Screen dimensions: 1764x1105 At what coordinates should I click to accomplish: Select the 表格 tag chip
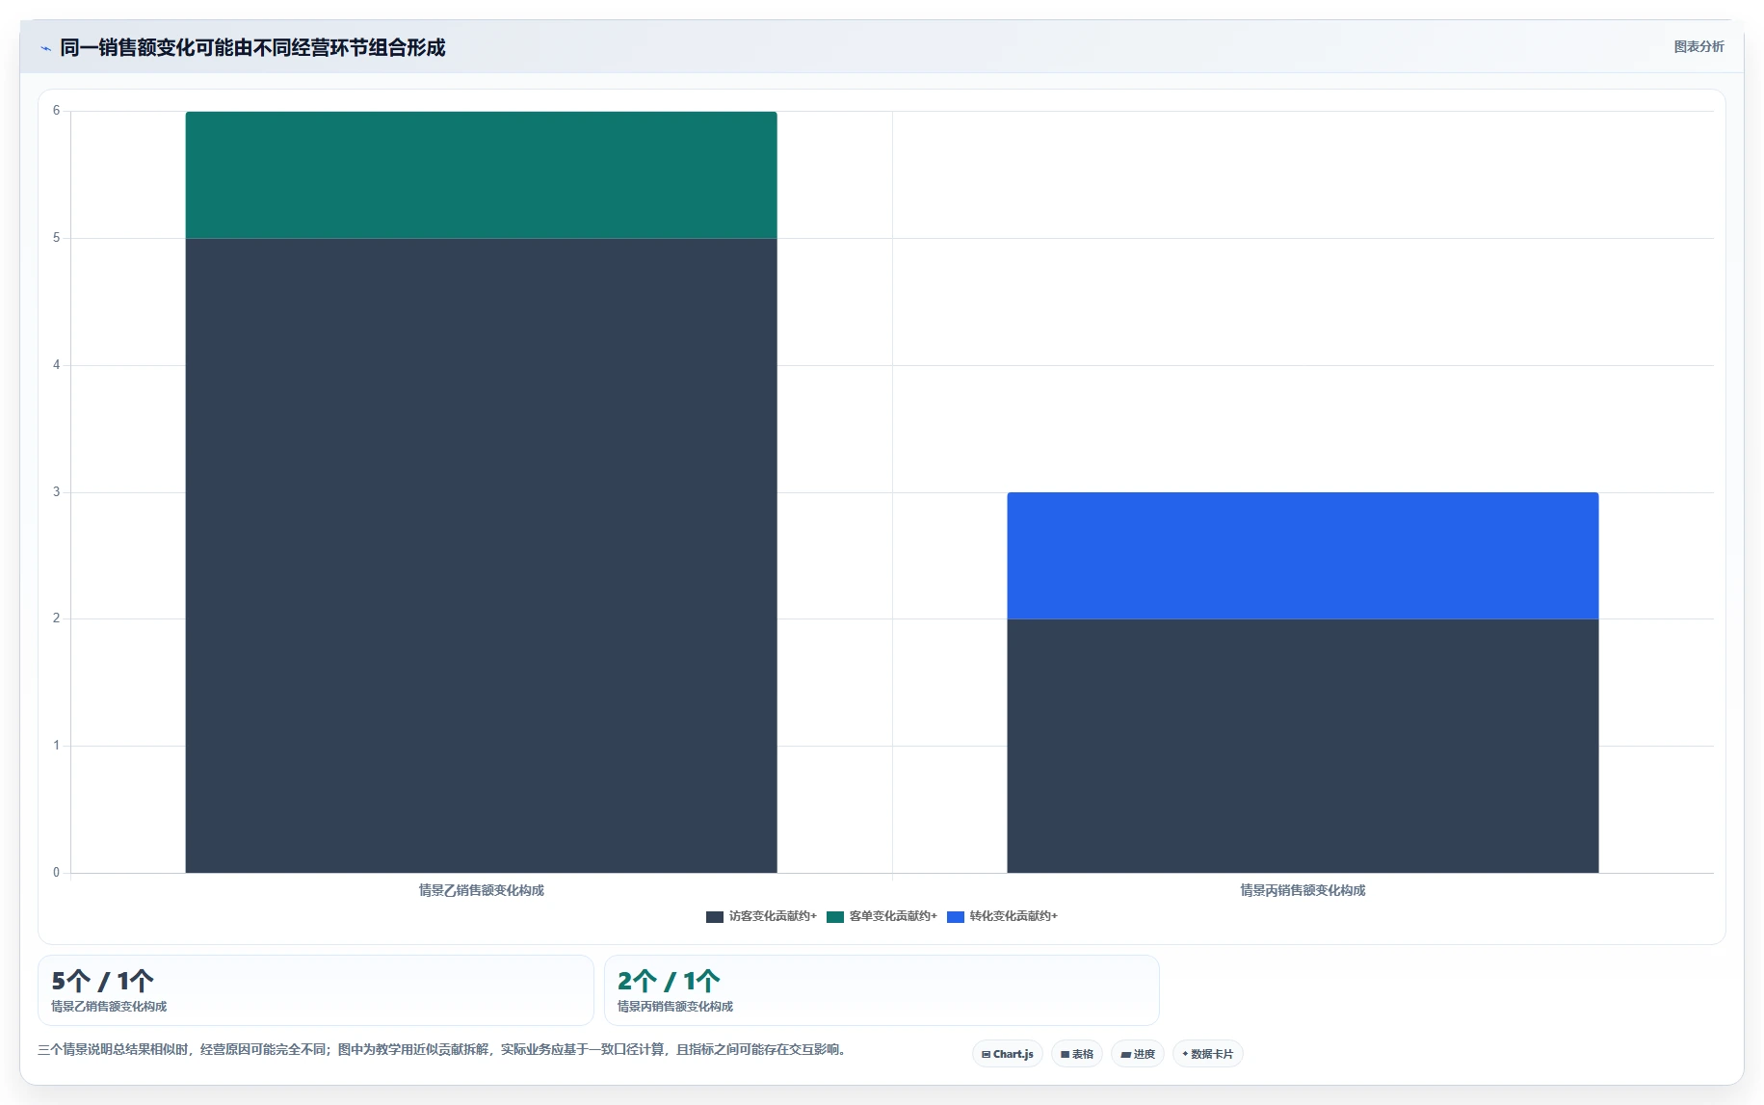(1077, 1054)
